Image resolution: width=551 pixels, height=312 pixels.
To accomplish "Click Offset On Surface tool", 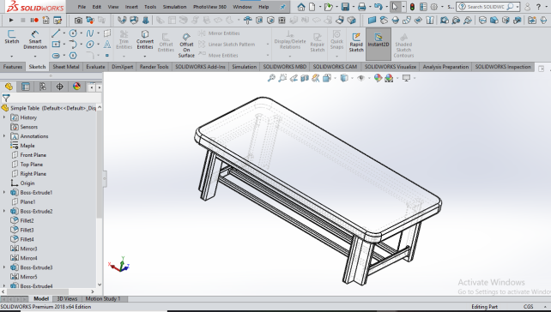I will [x=186, y=45].
